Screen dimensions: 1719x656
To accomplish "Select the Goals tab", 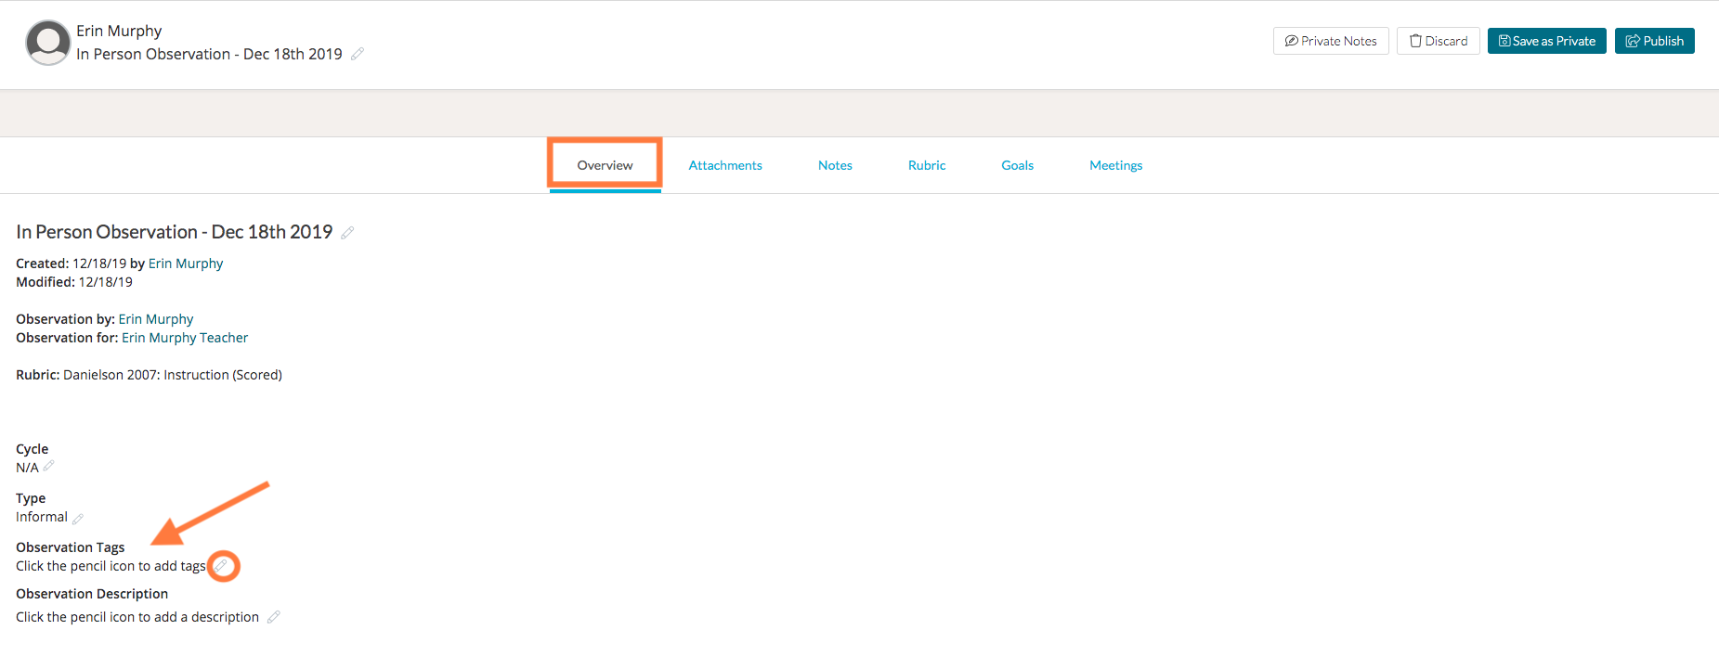I will click(x=1017, y=165).
